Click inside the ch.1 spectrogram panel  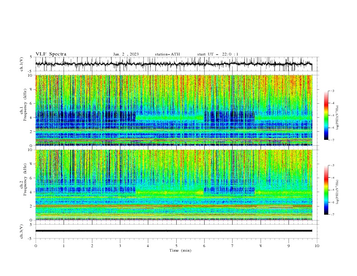pos(174,110)
